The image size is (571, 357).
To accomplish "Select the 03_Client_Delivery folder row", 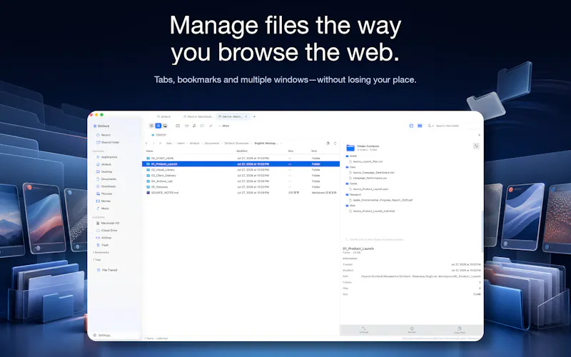I will click(241, 175).
